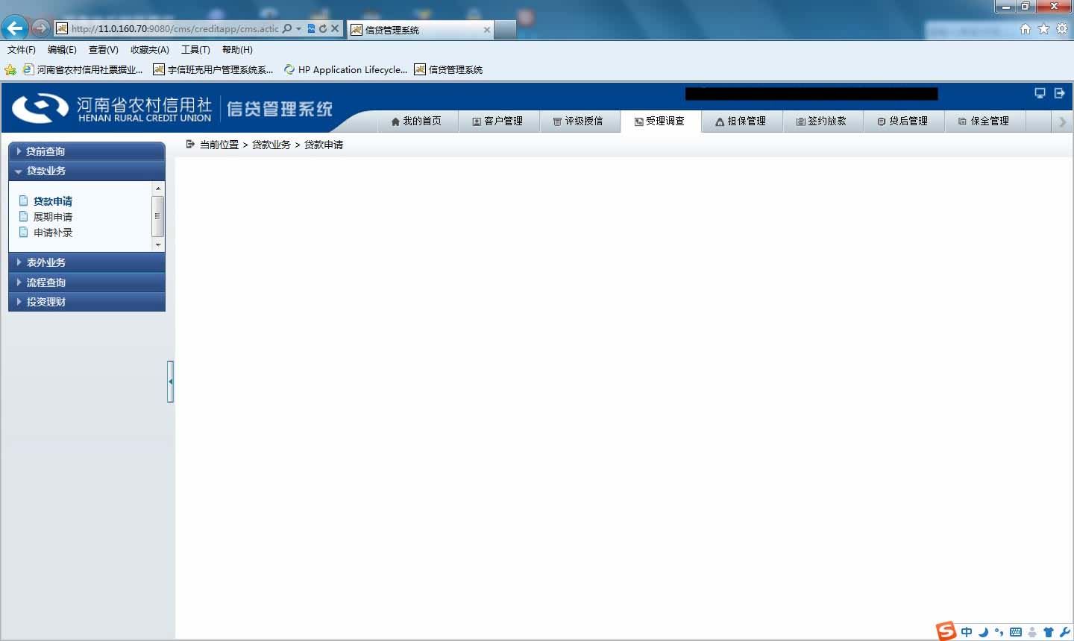
Task: Open the 查看(V) menu
Action: (103, 50)
